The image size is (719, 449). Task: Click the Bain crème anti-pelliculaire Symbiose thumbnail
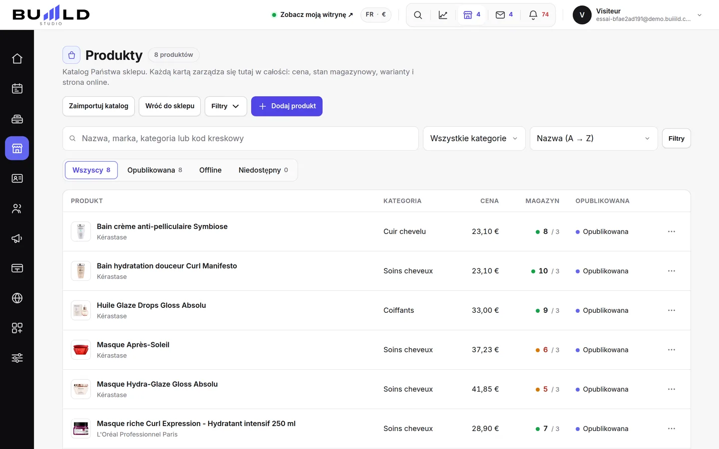[x=81, y=231]
